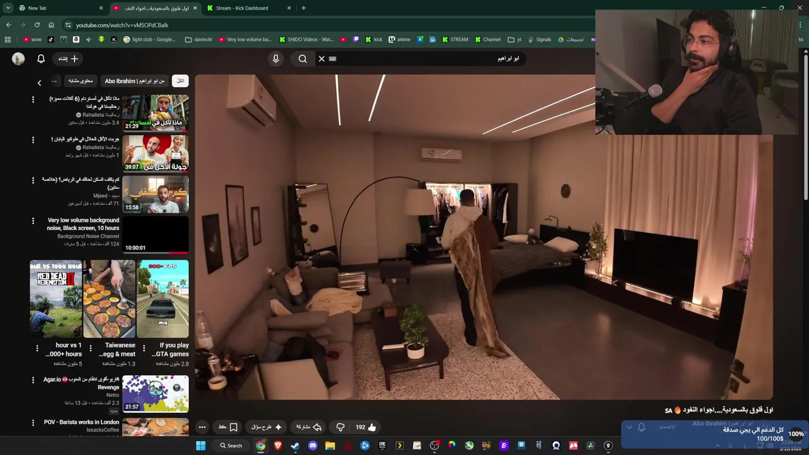Open options for '1 hour vs' short
The width and height of the screenshot is (809, 455).
37,348
